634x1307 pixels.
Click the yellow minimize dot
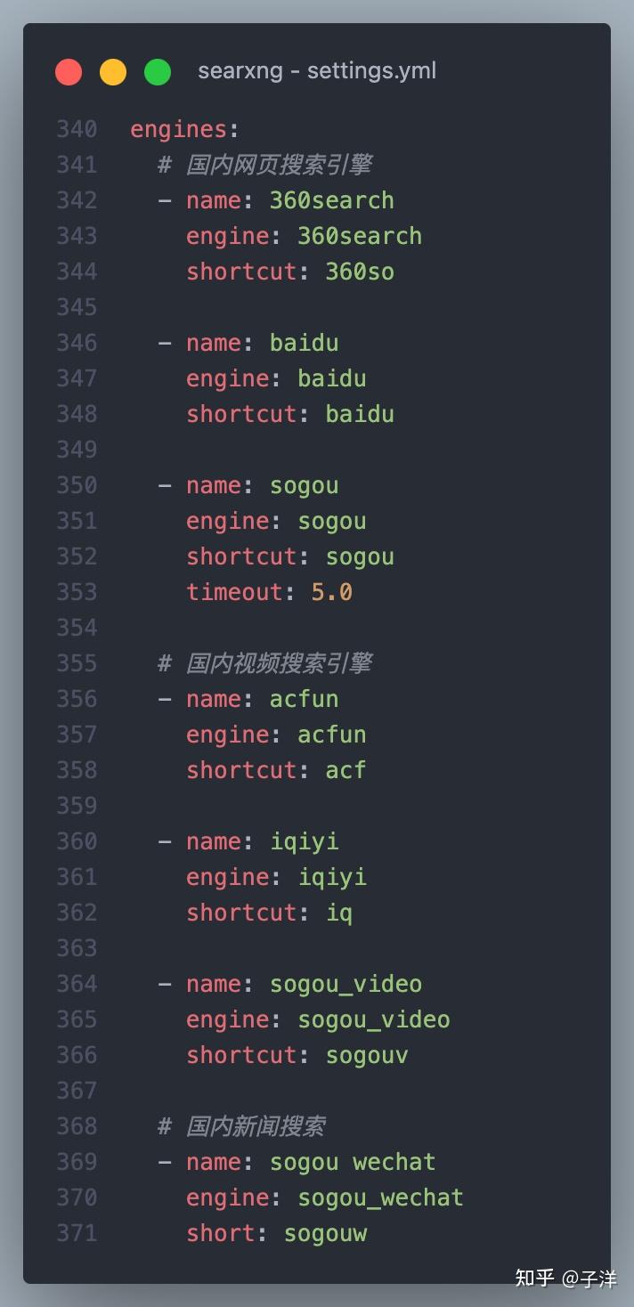coord(113,72)
